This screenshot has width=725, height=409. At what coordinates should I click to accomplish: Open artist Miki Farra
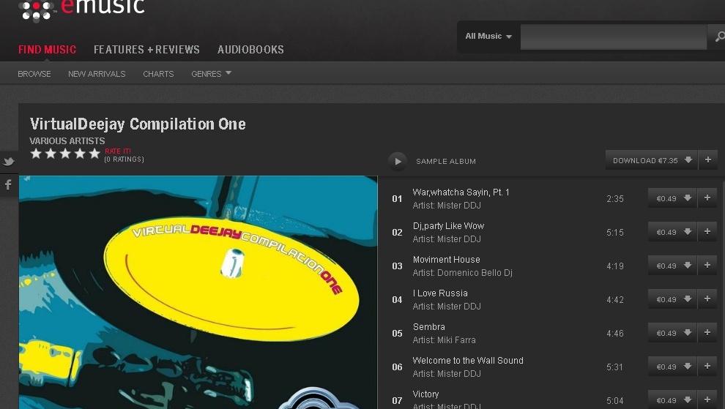(x=456, y=340)
